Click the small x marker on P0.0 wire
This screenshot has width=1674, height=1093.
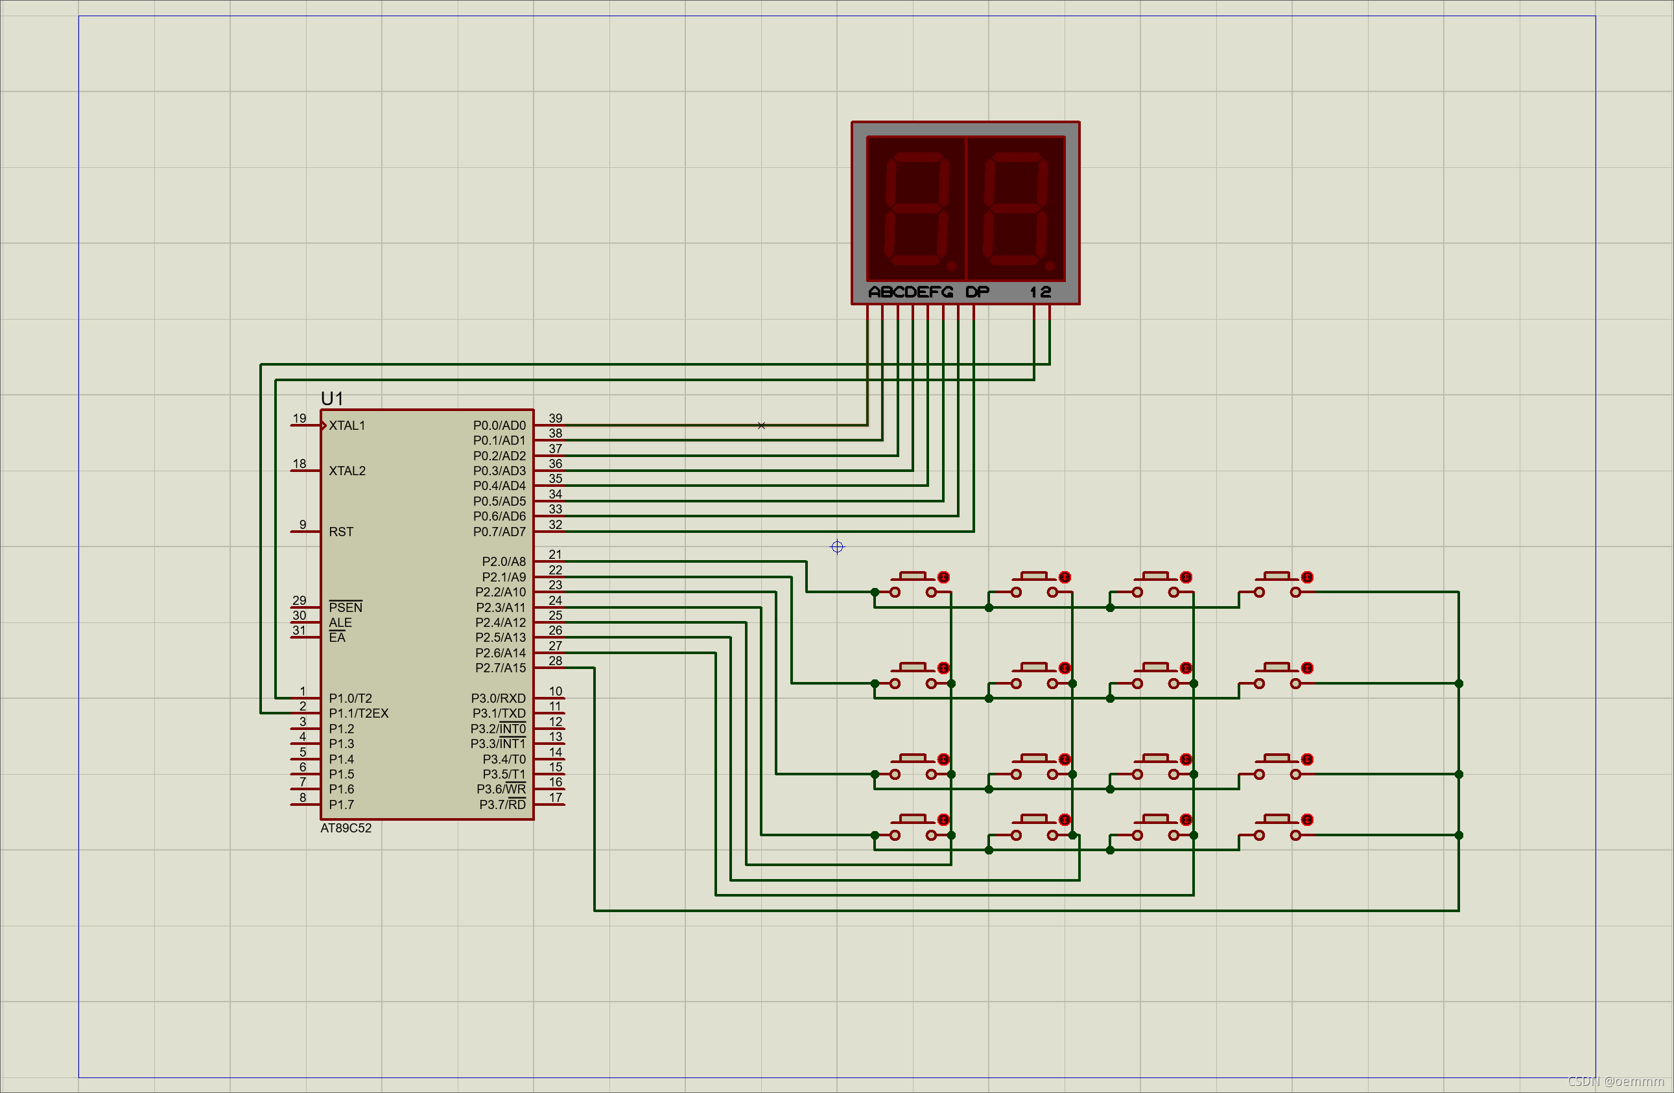tap(761, 425)
